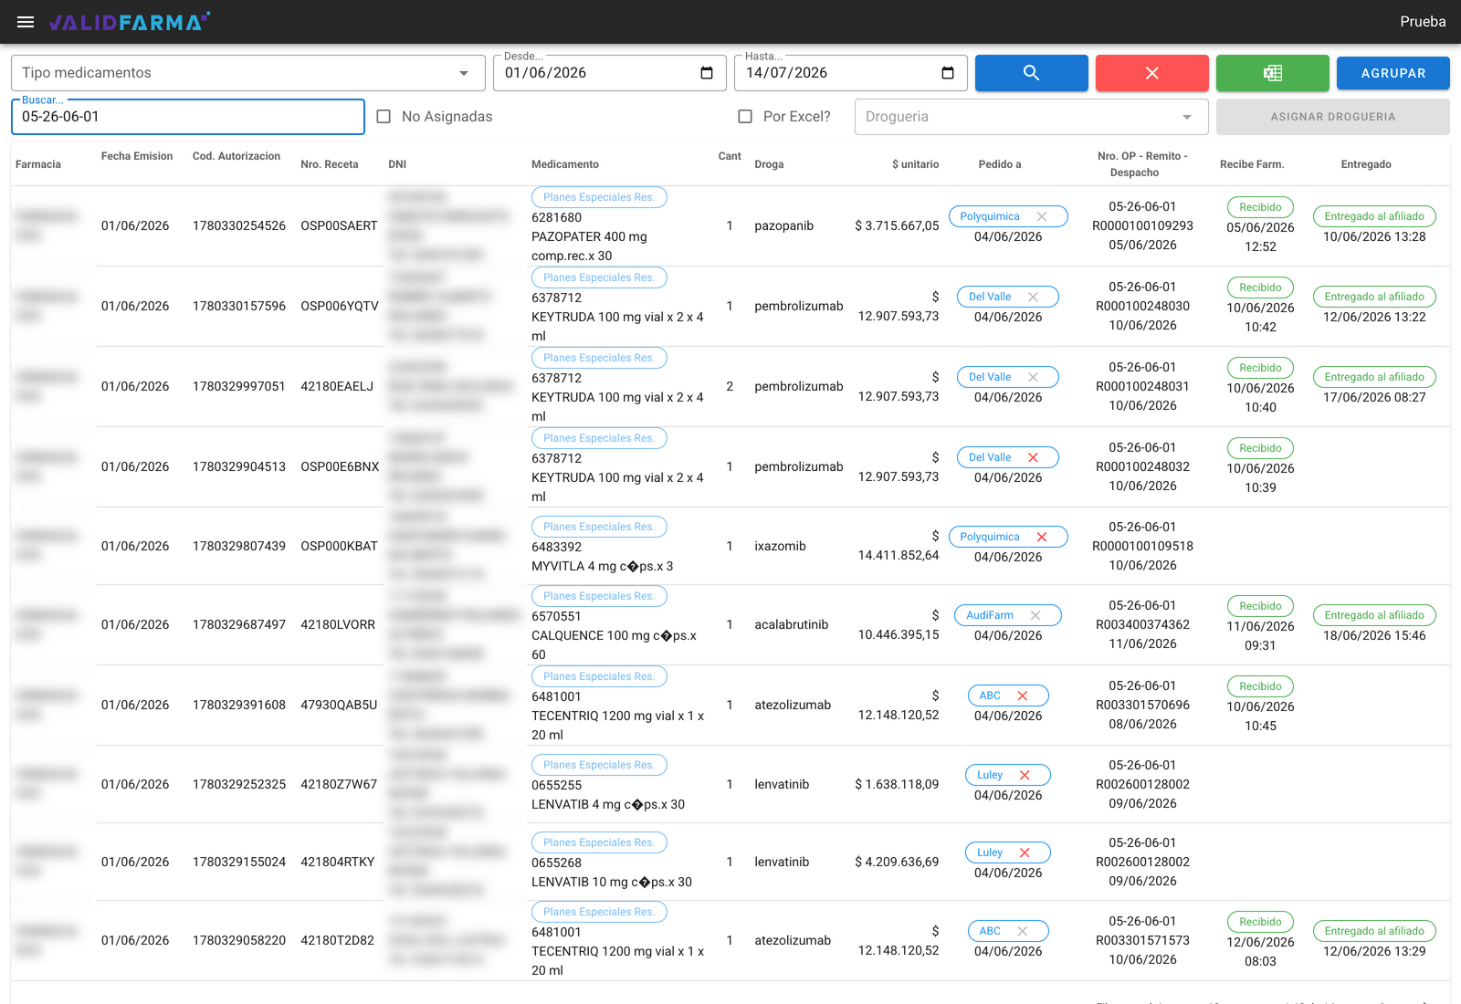The height and width of the screenshot is (1004, 1461).
Task: Click Recibido chip dated 11/06/2026 09:31
Action: click(1260, 606)
